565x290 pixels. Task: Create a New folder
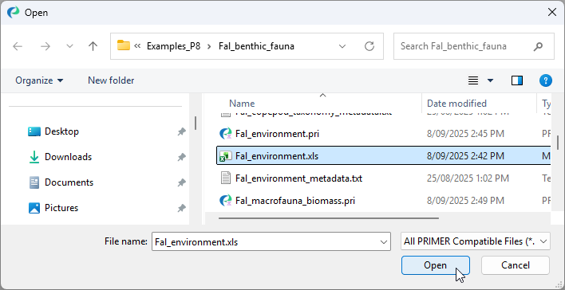point(111,80)
